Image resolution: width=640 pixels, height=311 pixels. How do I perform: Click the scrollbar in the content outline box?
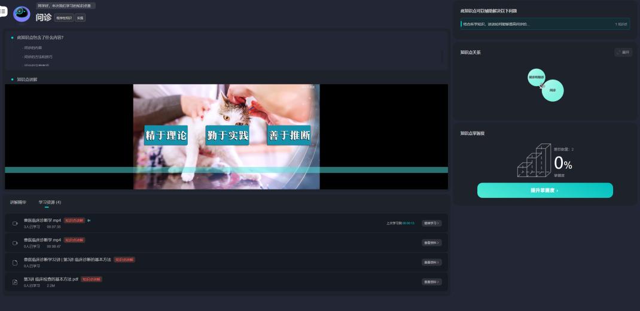pyautogui.click(x=443, y=56)
